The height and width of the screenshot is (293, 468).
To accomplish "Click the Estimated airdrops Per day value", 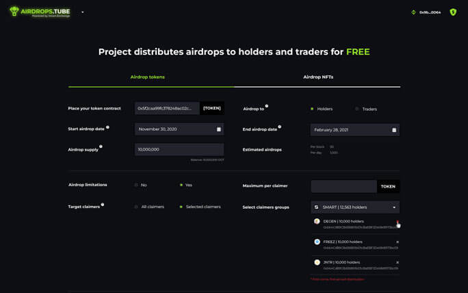I will tap(334, 153).
